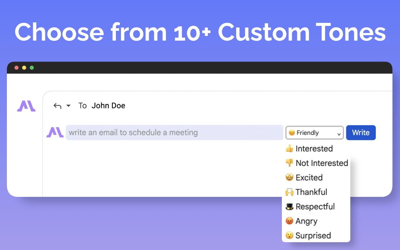Click the yellow minimize window dot
The width and height of the screenshot is (400, 250).
point(24,67)
